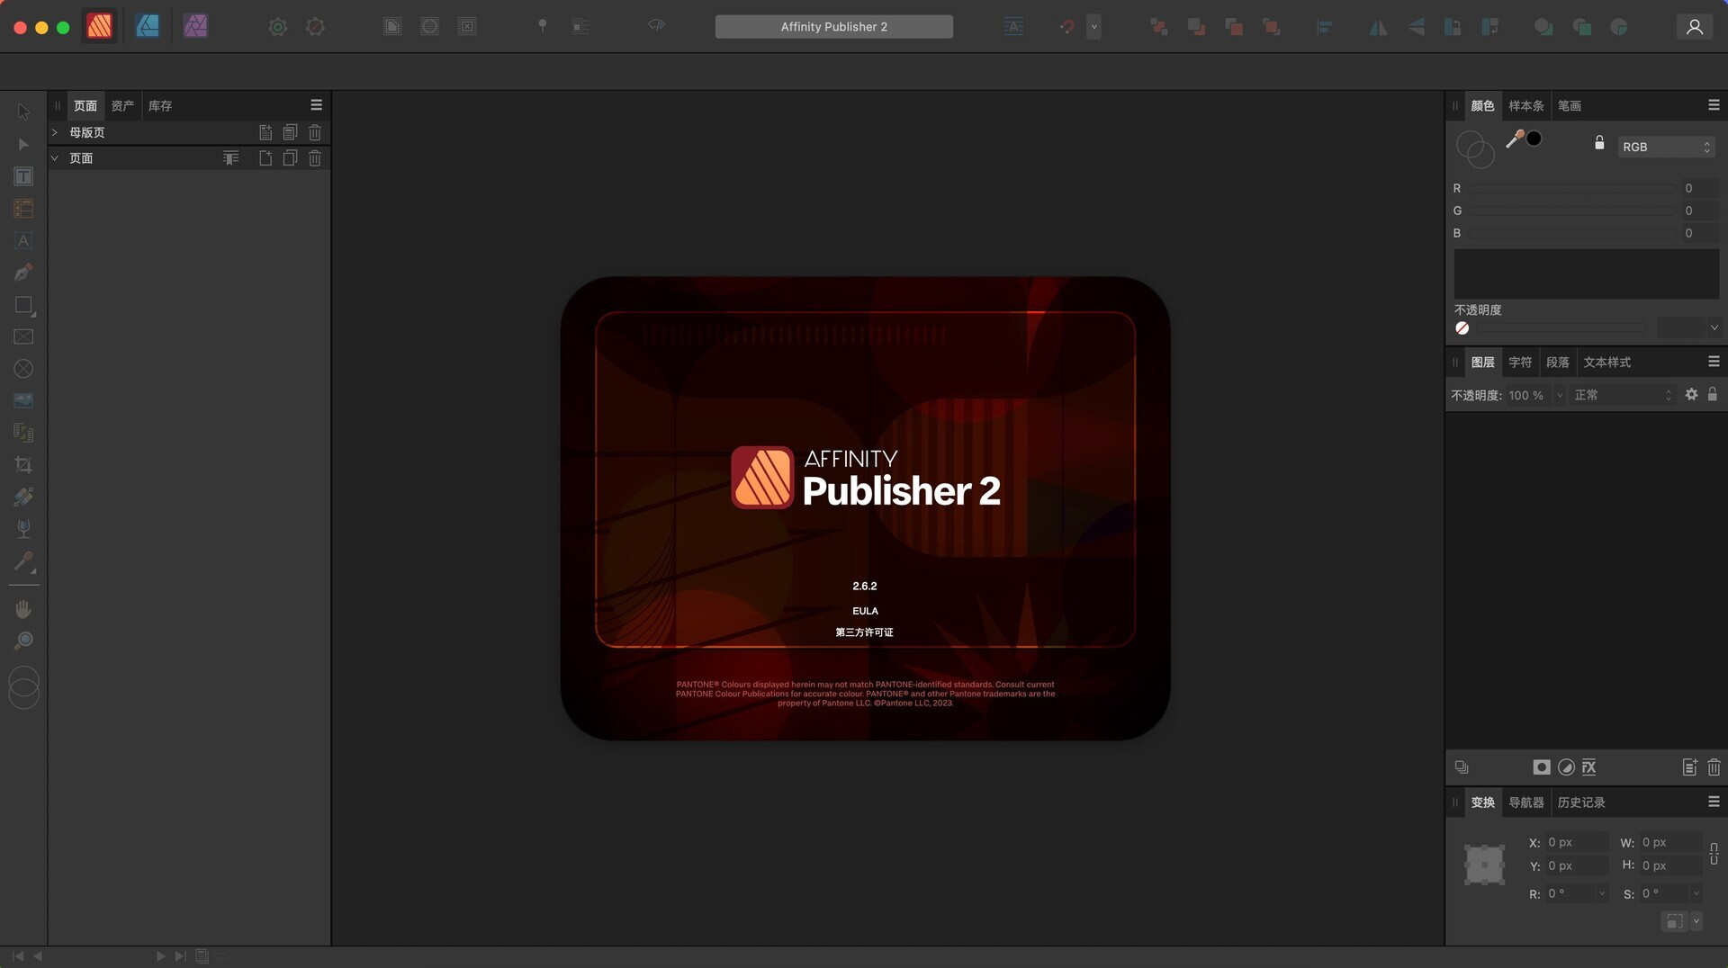1728x968 pixels.
Task: Click the X position input field
Action: click(1576, 842)
